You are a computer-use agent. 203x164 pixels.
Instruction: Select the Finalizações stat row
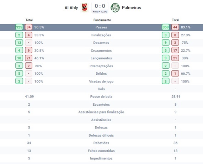click(x=102, y=35)
